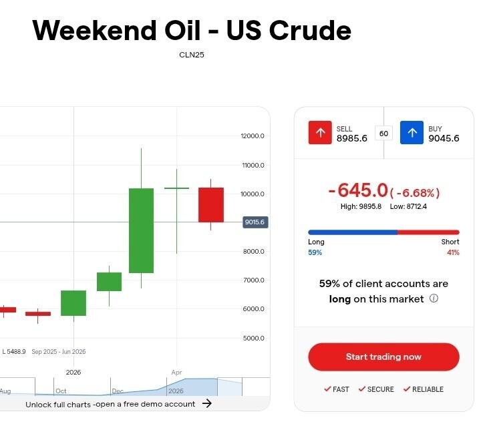Screen dimensions: 481x434
Task: Open Unlock full charts demo account link
Action: (x=110, y=404)
